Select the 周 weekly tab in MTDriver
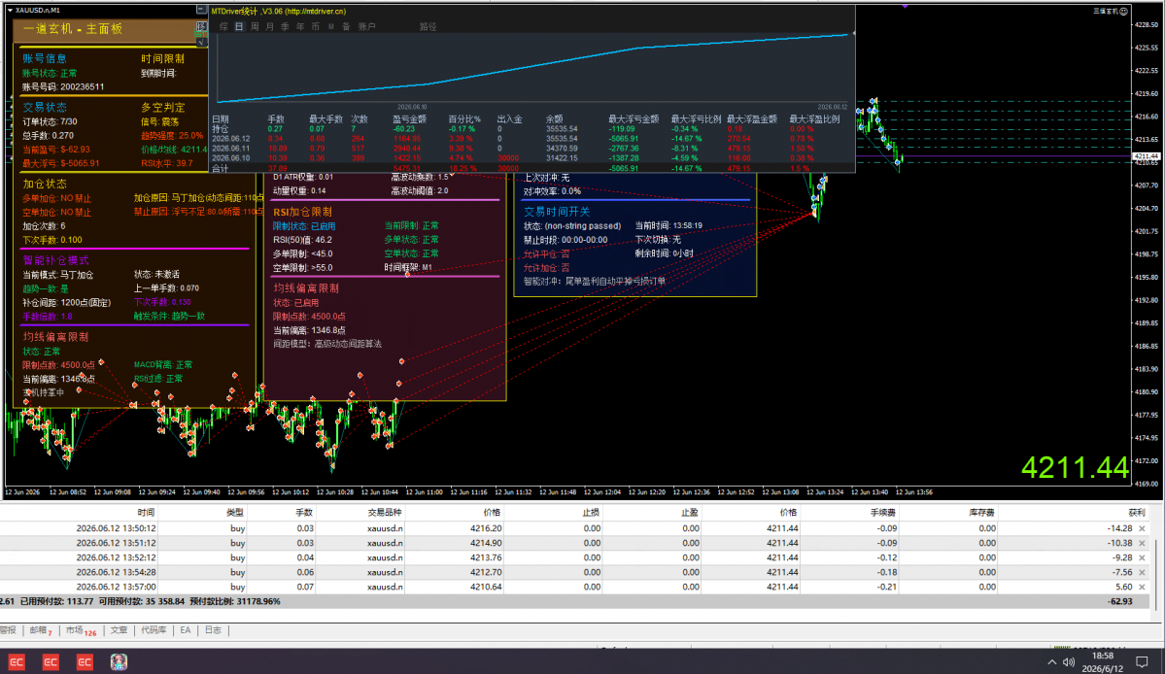The height and width of the screenshot is (674, 1165). [x=255, y=27]
